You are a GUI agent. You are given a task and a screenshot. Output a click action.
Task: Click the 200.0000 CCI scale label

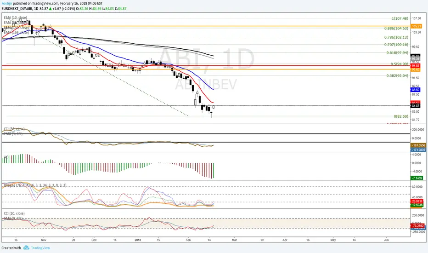pos(418,129)
